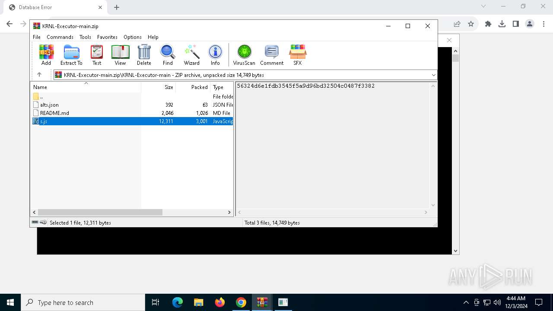Click file list scroll left arrow

point(34,213)
